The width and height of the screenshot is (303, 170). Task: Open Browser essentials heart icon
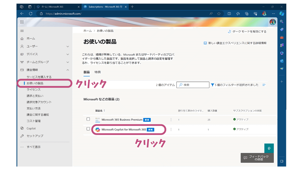point(256,14)
